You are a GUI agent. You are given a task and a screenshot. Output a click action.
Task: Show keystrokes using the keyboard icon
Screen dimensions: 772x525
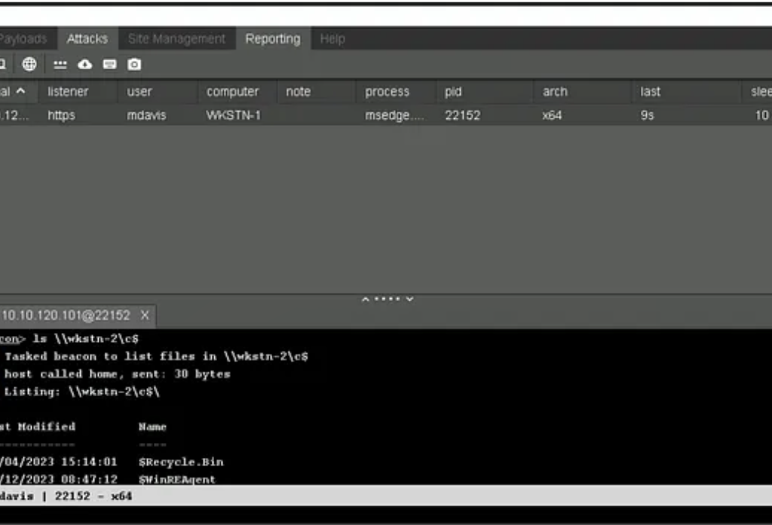pyautogui.click(x=109, y=65)
